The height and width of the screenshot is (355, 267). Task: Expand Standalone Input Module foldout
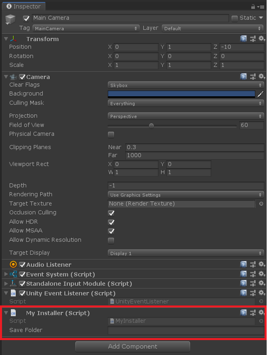(6, 283)
